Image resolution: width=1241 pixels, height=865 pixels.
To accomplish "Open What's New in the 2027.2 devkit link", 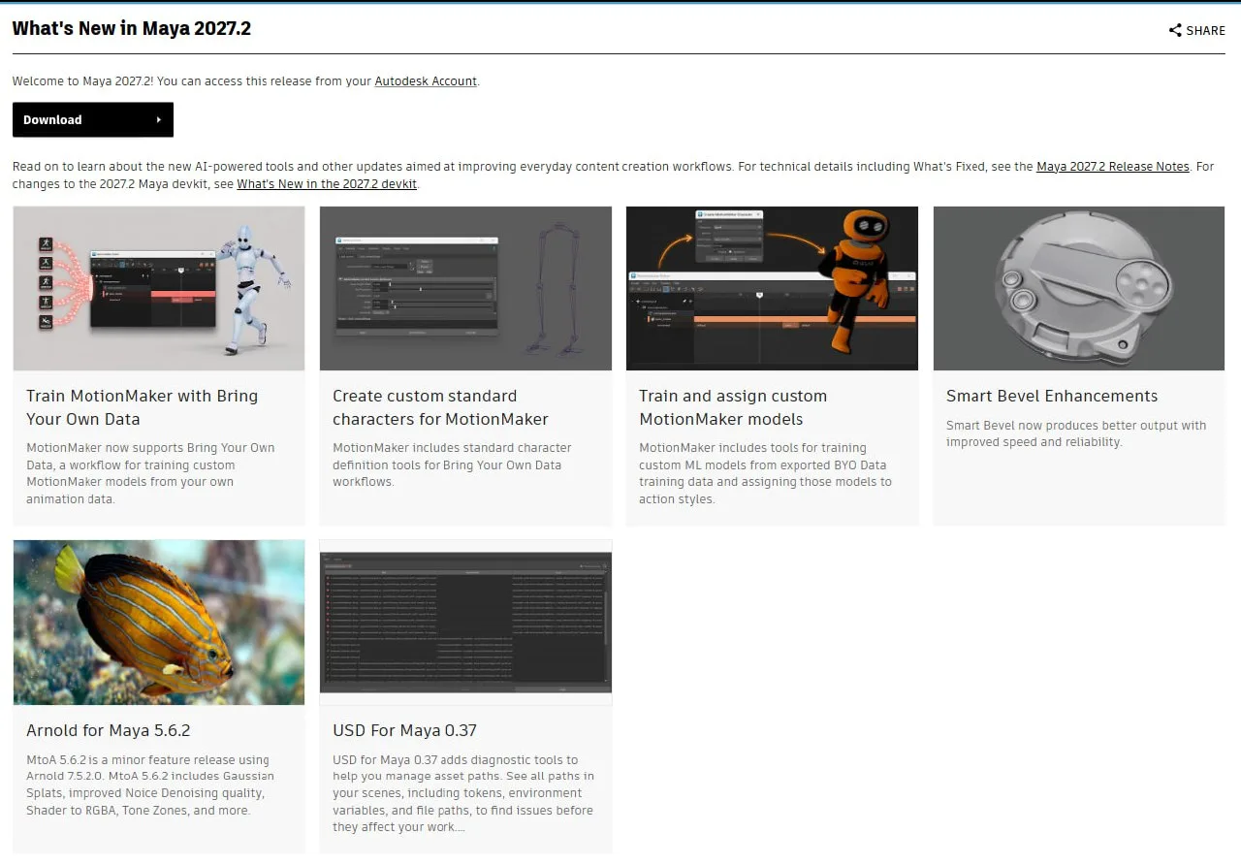I will tap(327, 184).
